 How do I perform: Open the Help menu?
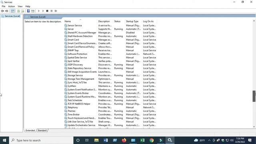(x=28, y=6)
